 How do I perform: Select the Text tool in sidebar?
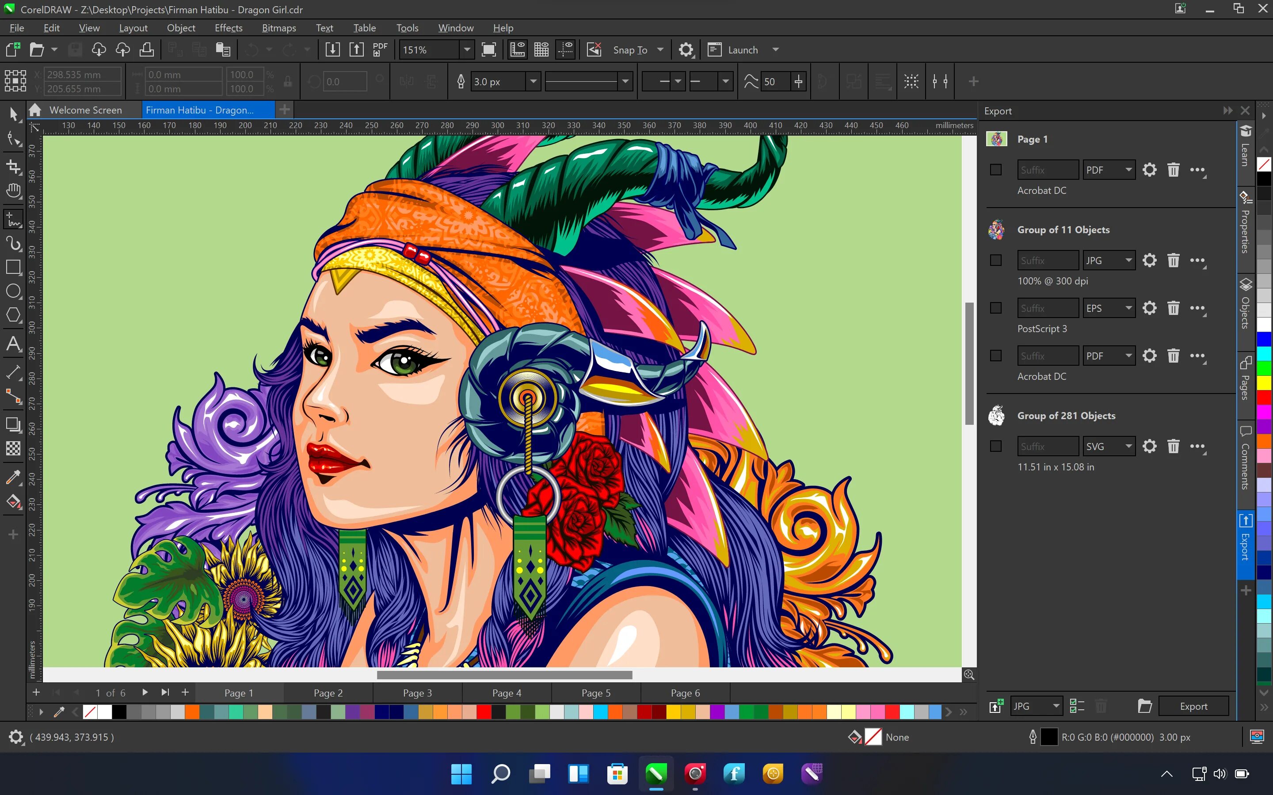[13, 343]
